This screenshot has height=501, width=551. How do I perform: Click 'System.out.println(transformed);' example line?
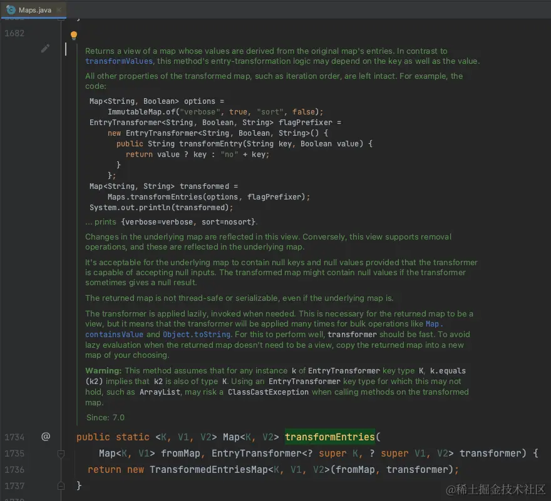162,208
